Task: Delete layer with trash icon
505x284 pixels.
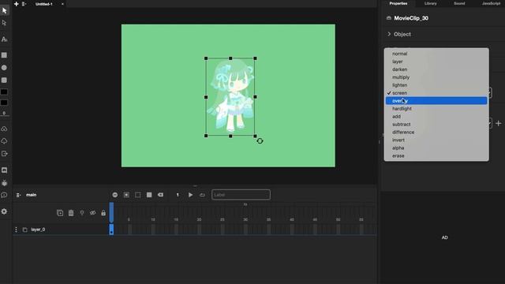Action: 71,213
